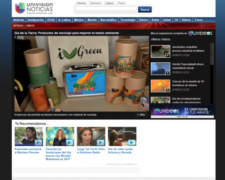Select the Internet search tab

[81, 3]
